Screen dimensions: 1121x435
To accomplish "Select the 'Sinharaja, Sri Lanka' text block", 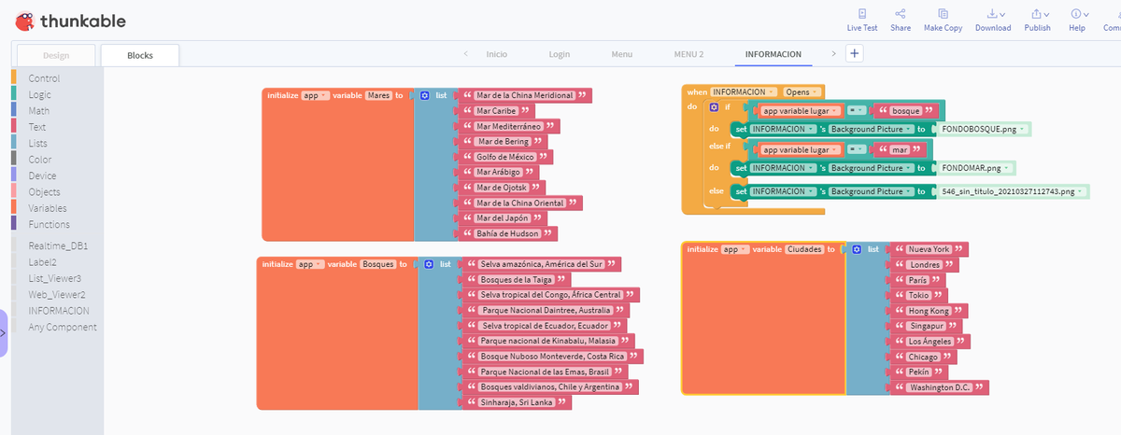I will click(517, 402).
